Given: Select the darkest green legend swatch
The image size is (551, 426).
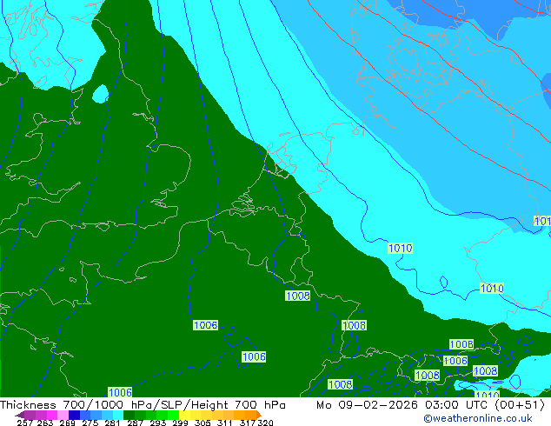Looking at the screenshot, I should click(x=129, y=415).
